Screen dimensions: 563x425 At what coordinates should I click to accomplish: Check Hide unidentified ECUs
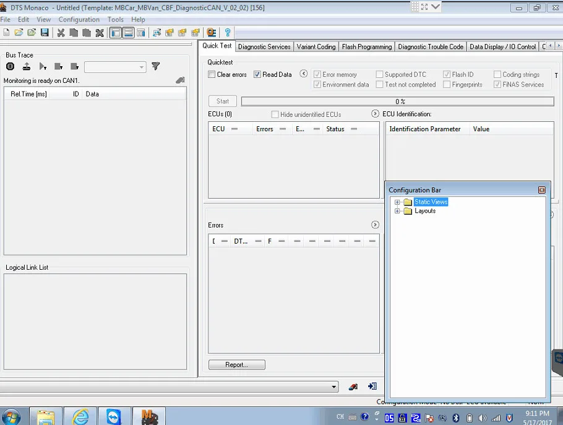275,114
